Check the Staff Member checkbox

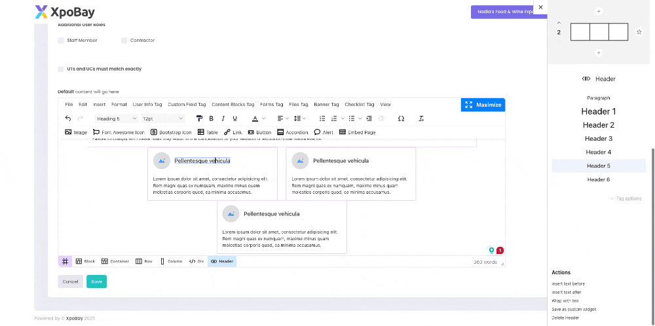click(x=61, y=41)
